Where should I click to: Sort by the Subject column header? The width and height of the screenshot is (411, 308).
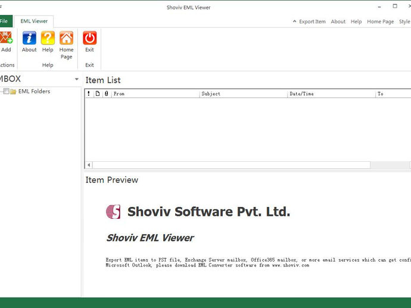[x=243, y=93]
